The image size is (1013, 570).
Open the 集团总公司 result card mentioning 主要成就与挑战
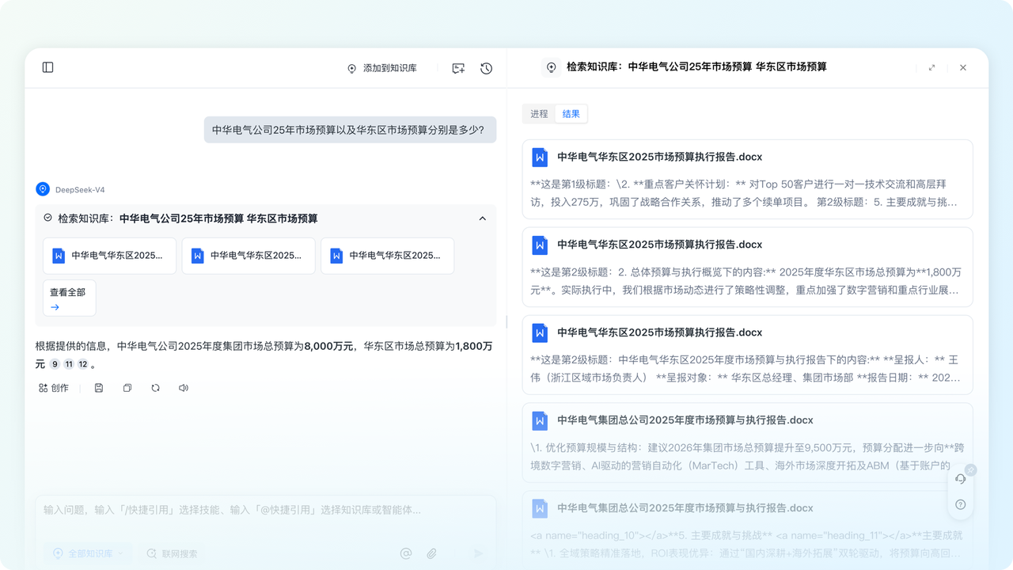[747, 530]
